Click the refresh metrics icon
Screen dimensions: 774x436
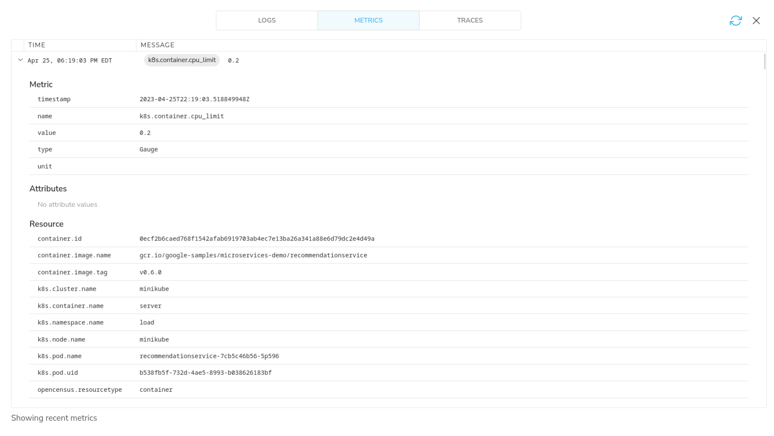[x=735, y=20]
